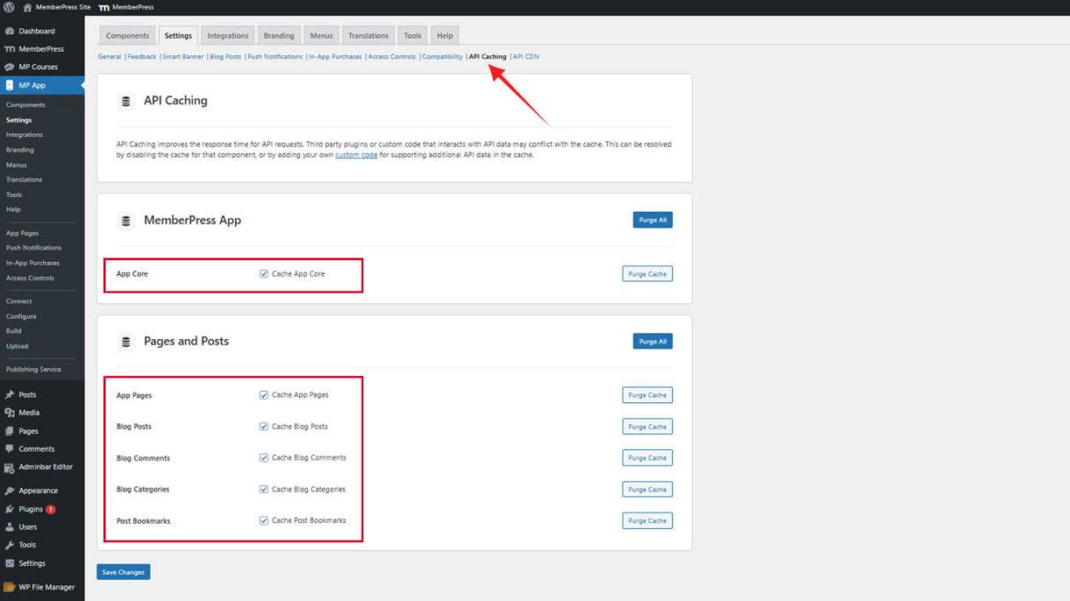1070x601 pixels.
Task: Click the WordPress logo in the admin bar
Action: [x=10, y=6]
